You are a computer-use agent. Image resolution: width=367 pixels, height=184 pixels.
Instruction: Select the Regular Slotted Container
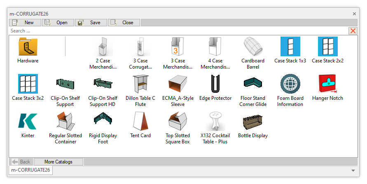(65, 122)
